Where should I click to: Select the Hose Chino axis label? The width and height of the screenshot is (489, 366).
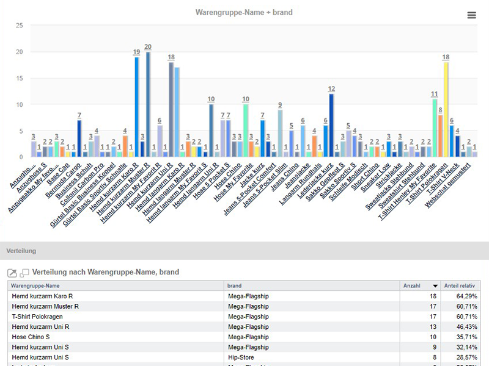pyautogui.click(x=227, y=176)
